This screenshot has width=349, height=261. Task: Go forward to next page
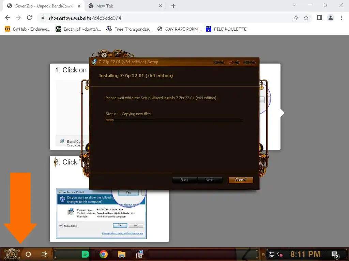pyautogui.click(x=18, y=18)
